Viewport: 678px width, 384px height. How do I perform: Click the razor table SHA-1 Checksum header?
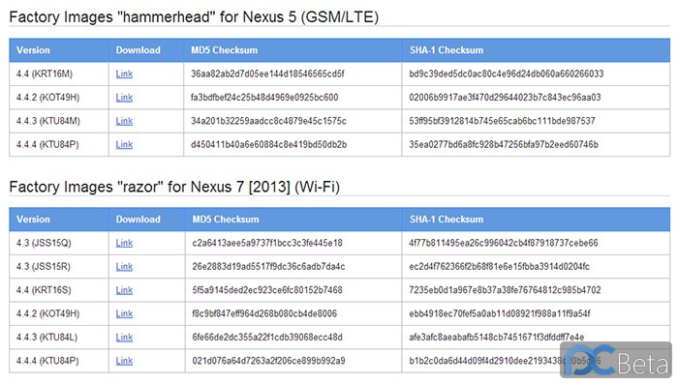tap(447, 220)
